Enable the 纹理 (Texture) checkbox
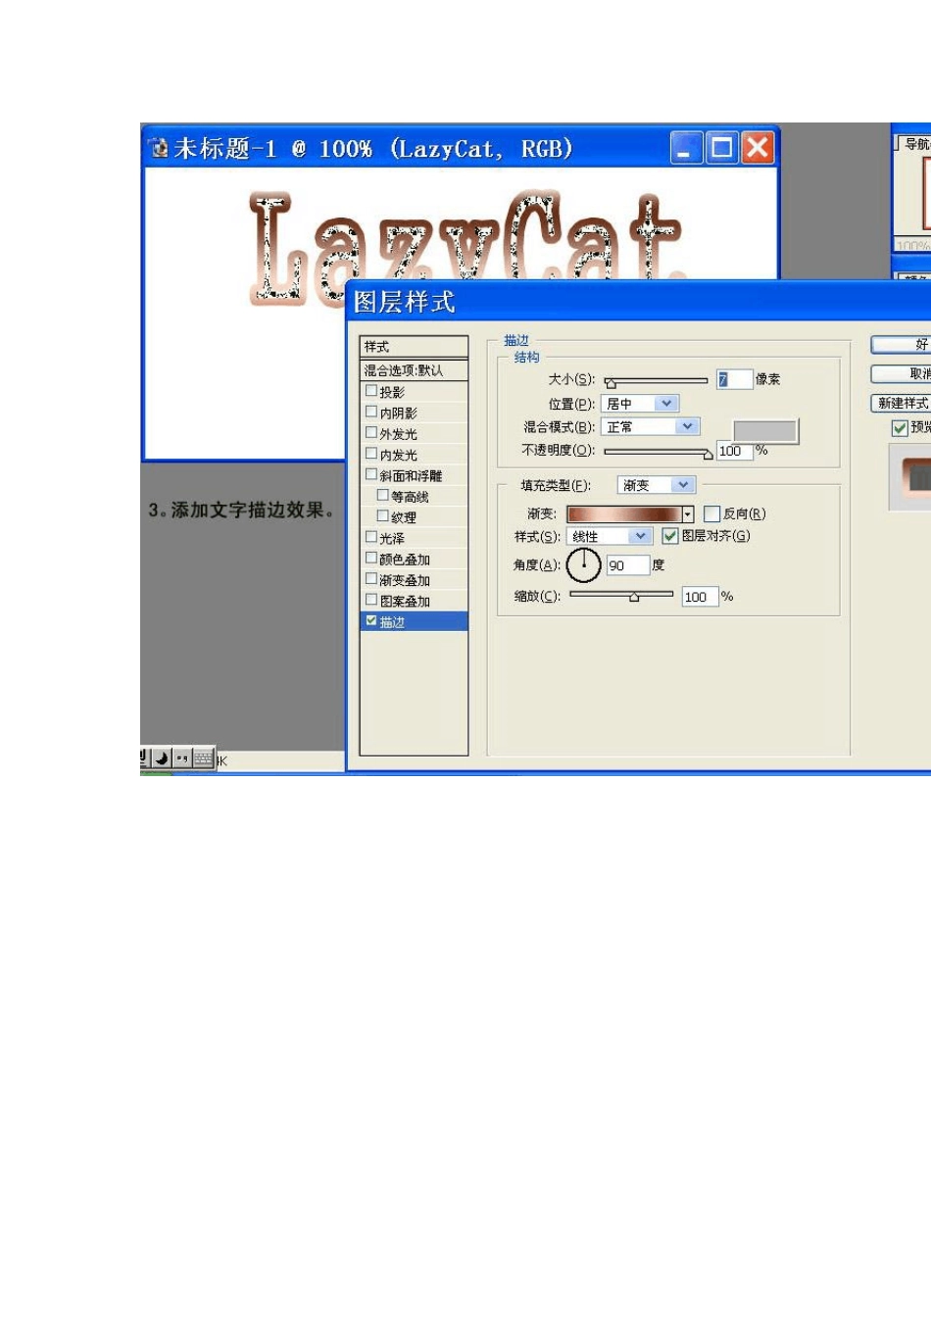The width and height of the screenshot is (931, 1317). click(x=383, y=516)
